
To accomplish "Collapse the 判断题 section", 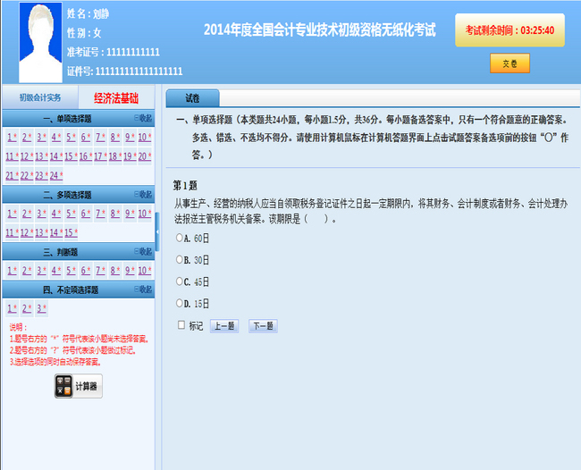I will tap(142, 252).
